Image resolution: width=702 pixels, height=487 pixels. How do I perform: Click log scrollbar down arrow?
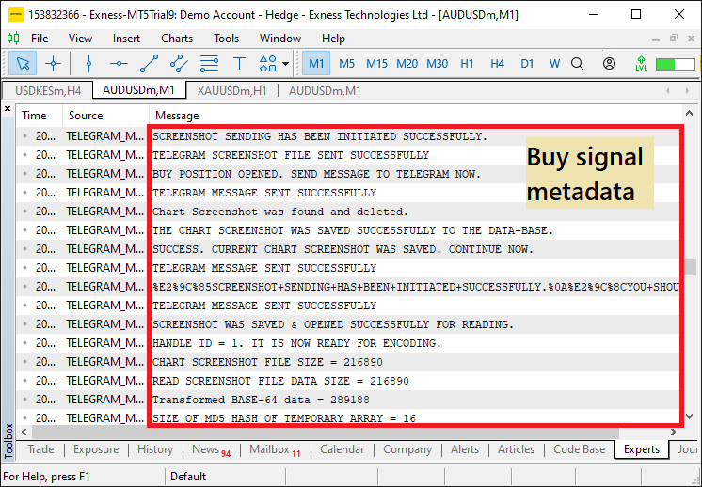pyautogui.click(x=689, y=416)
